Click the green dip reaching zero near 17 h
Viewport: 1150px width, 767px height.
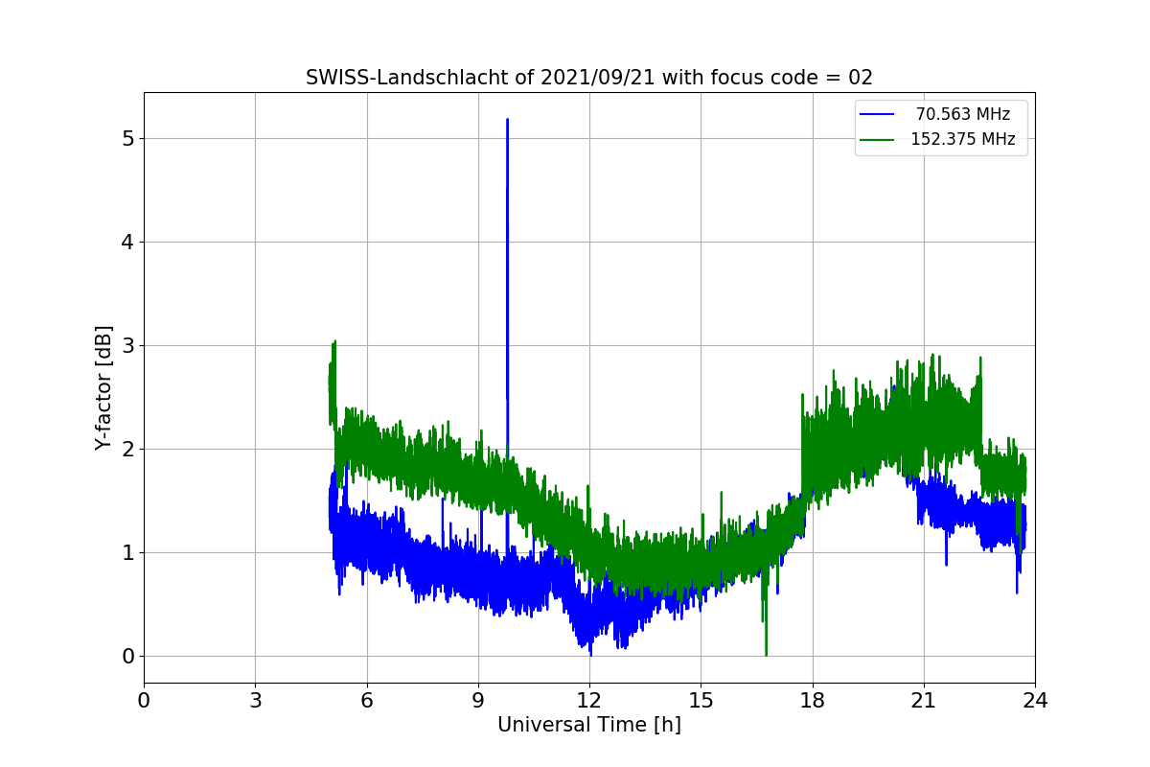click(x=766, y=655)
